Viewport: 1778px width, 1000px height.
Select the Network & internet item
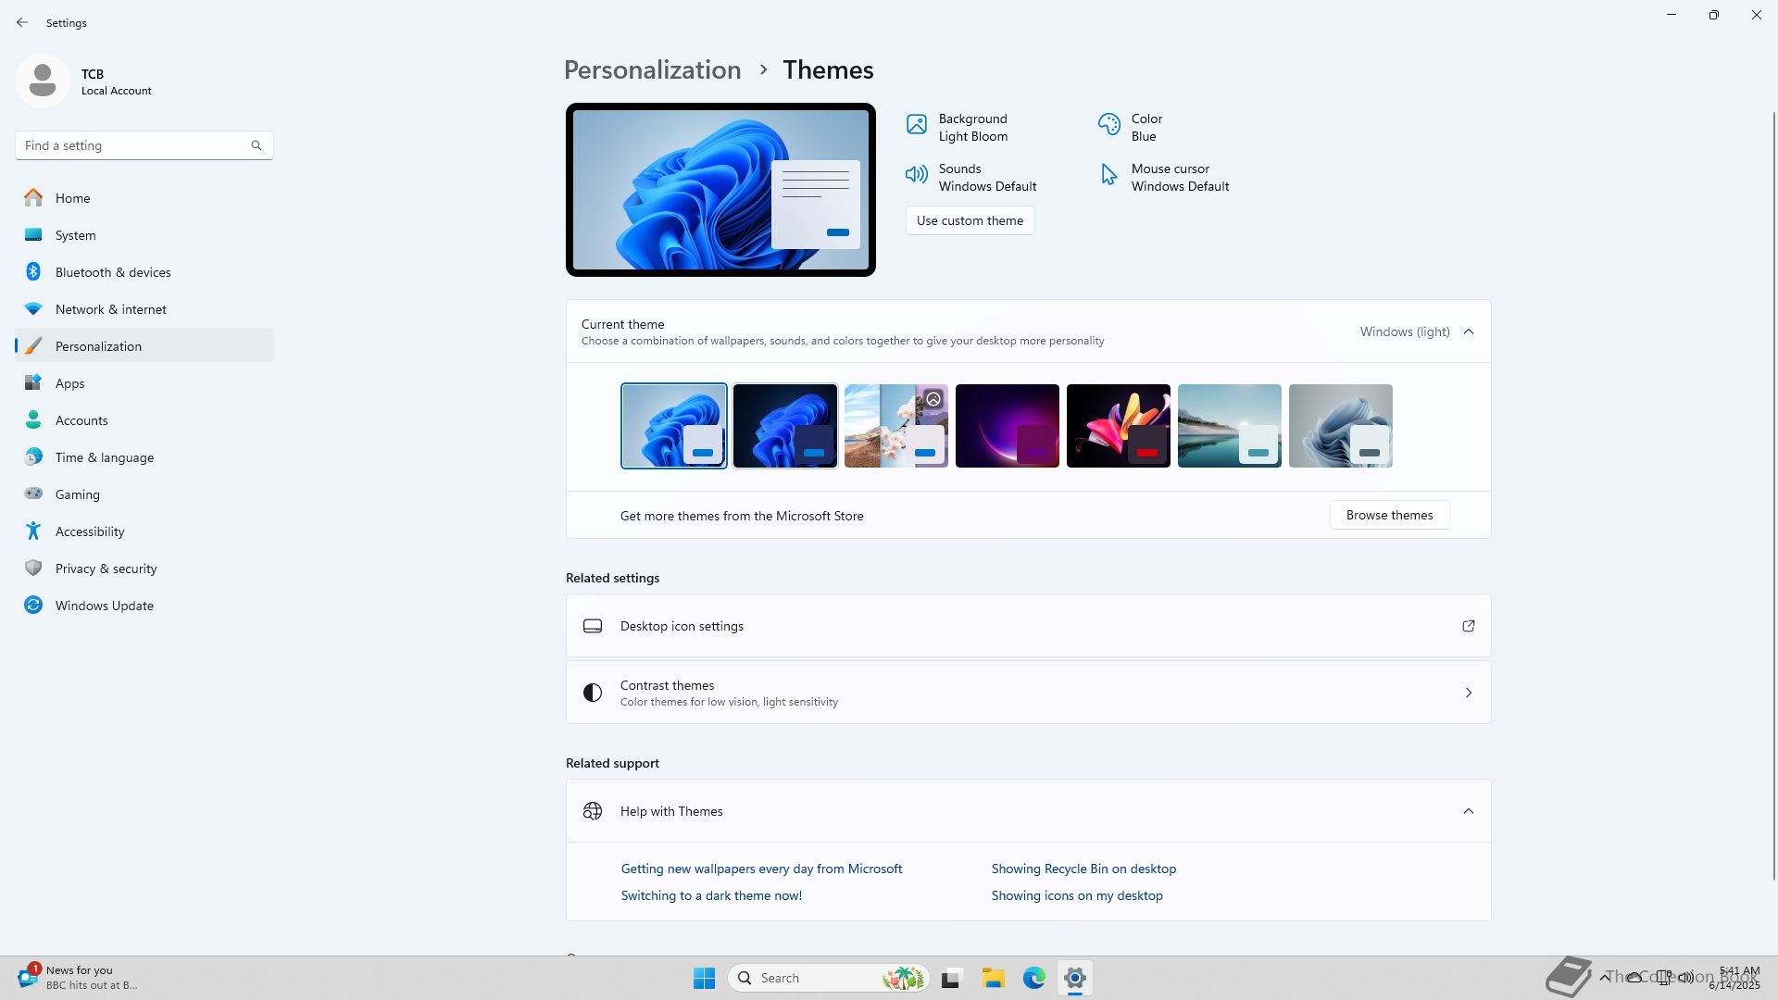click(111, 309)
